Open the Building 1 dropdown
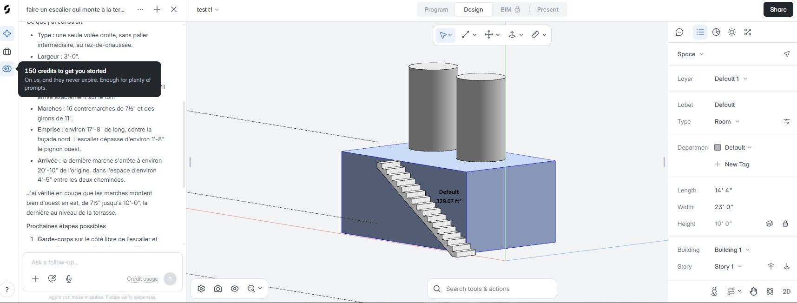Screen dimensions: 797x303 [732, 250]
